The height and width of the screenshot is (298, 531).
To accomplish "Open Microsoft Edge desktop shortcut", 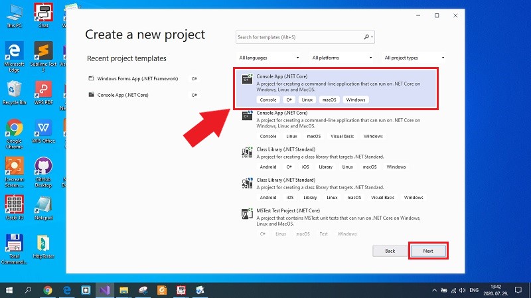I will [14, 57].
